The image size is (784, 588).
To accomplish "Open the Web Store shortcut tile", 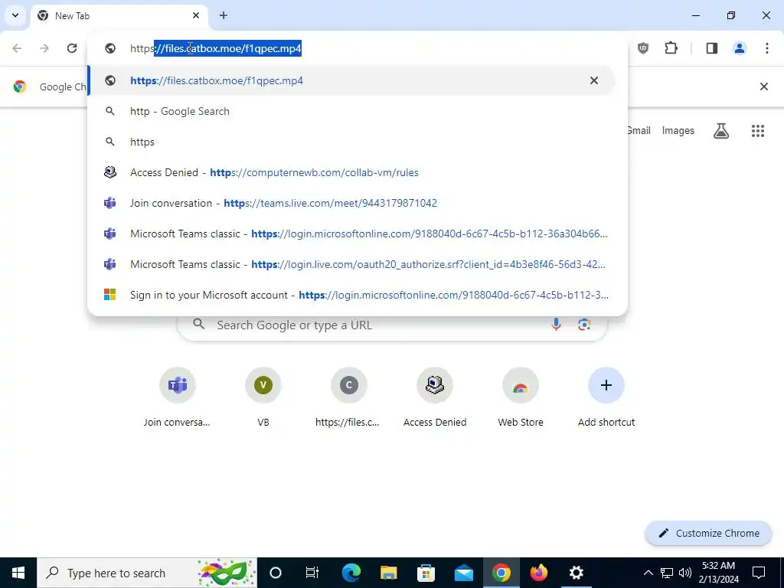I will tap(520, 397).
